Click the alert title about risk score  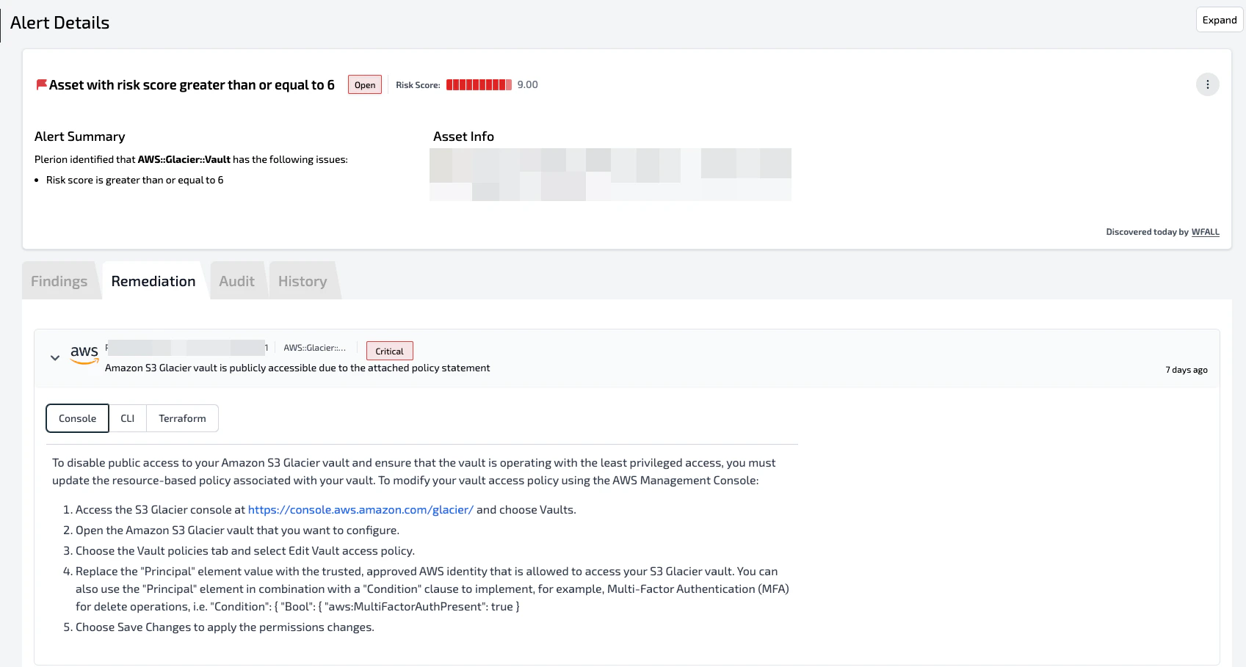click(x=192, y=85)
